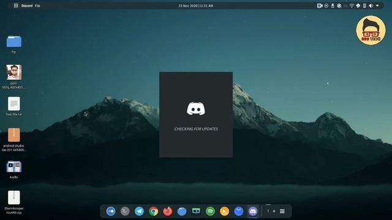Expand the system menu dropdown arrow
Viewport: 392px width, 220px height.
[377, 5]
